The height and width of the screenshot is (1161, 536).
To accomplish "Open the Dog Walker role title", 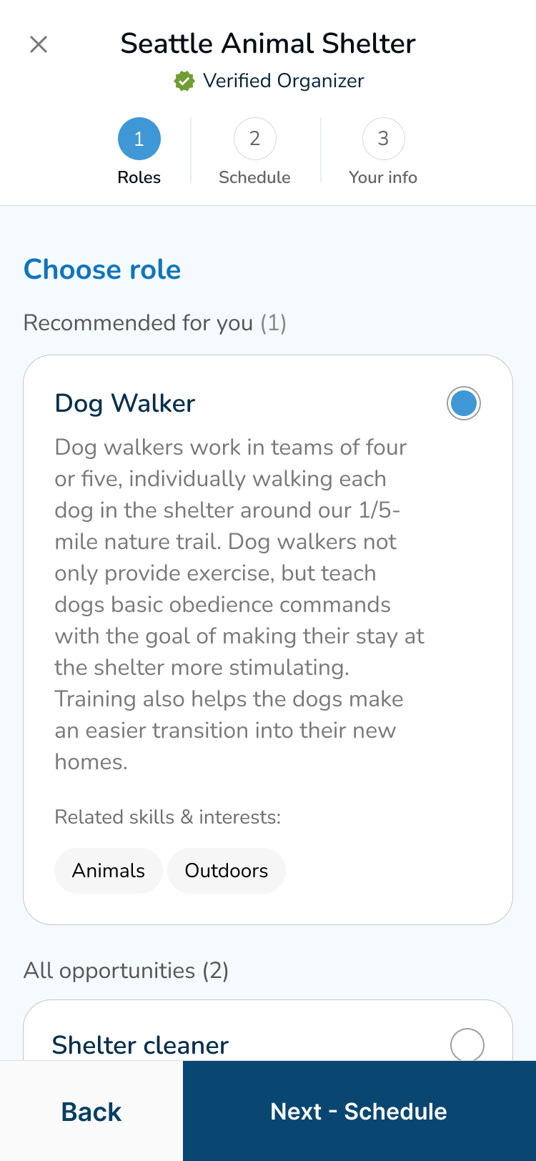I will [125, 403].
